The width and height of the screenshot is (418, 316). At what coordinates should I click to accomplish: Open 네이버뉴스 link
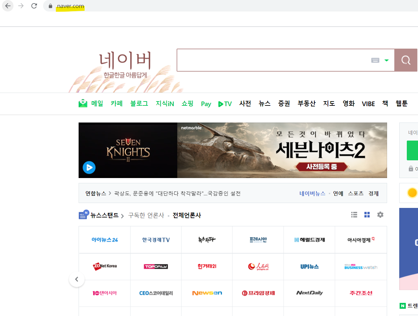click(312, 193)
